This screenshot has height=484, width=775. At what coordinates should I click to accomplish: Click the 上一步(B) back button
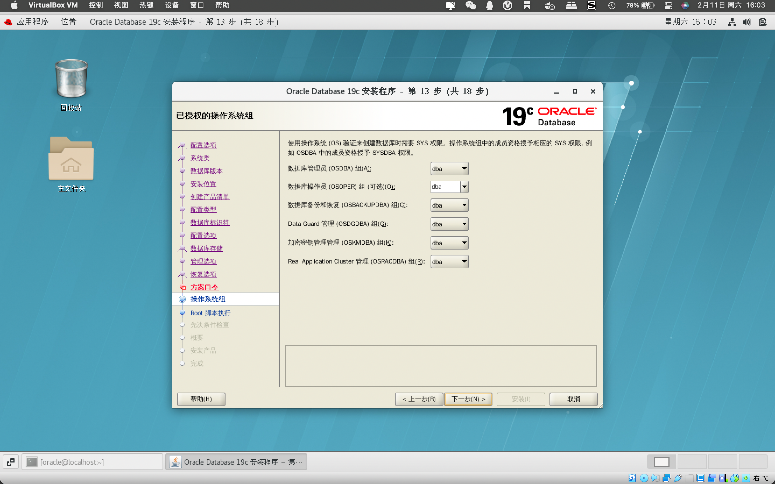click(419, 399)
